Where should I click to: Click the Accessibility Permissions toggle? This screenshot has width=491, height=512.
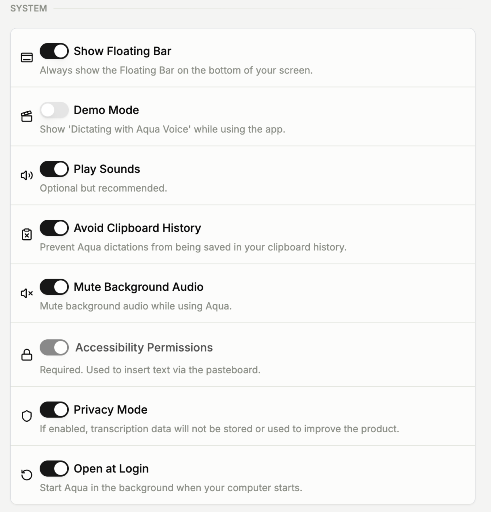[54, 348]
